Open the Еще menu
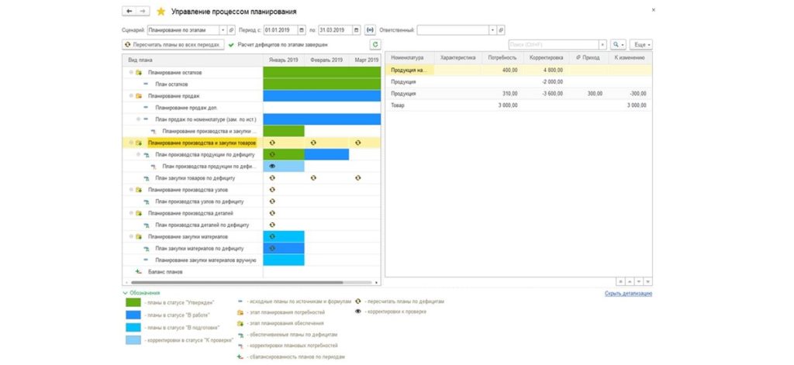This screenshot has height=365, width=794. tap(641, 45)
